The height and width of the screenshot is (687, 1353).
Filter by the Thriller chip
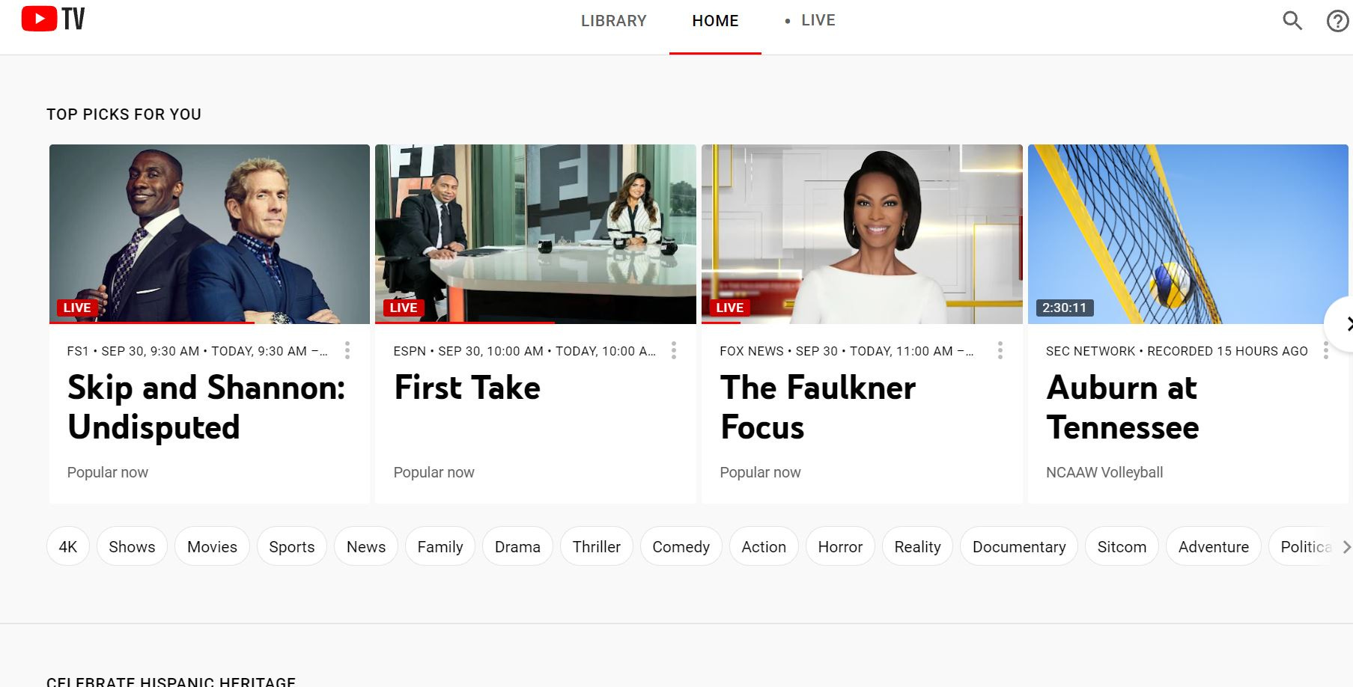(x=597, y=546)
